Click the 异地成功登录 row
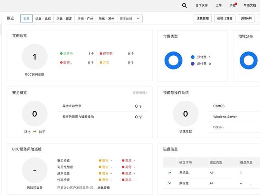 (x=102, y=106)
